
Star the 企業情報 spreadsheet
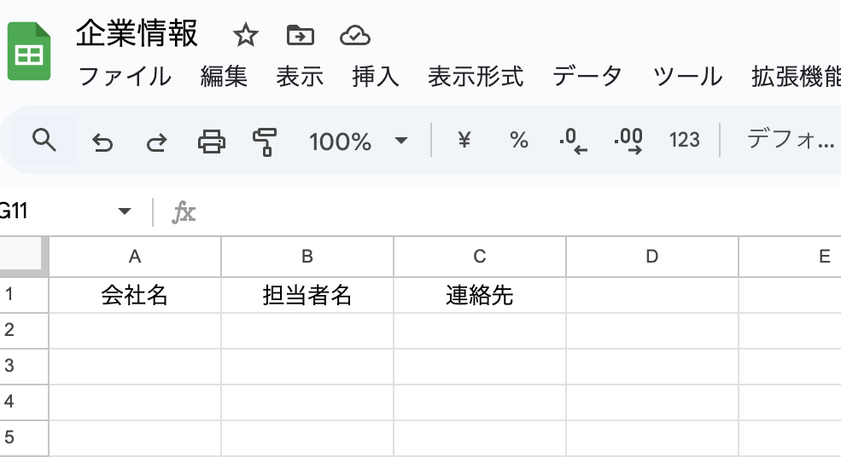(246, 36)
